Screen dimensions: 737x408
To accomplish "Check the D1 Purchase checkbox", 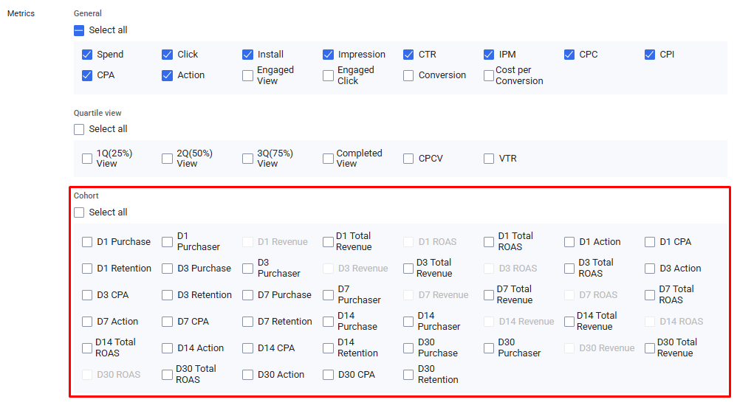I will click(x=87, y=242).
